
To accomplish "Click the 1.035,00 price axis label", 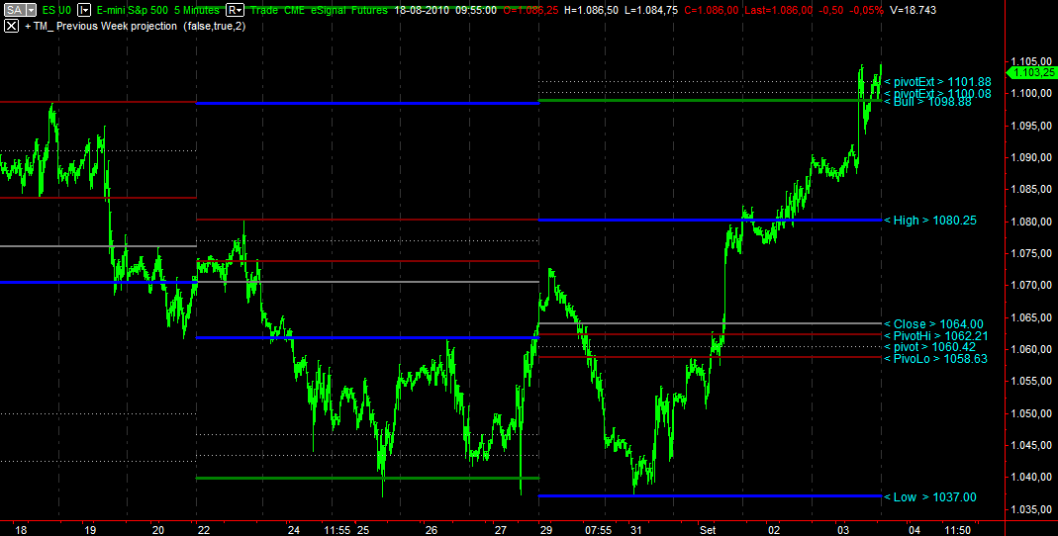I will click(x=1032, y=509).
